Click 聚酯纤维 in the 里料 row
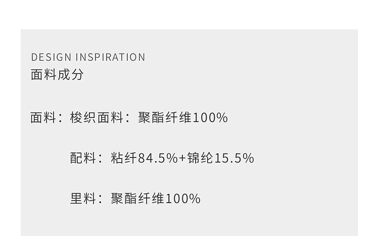 [x=137, y=198]
